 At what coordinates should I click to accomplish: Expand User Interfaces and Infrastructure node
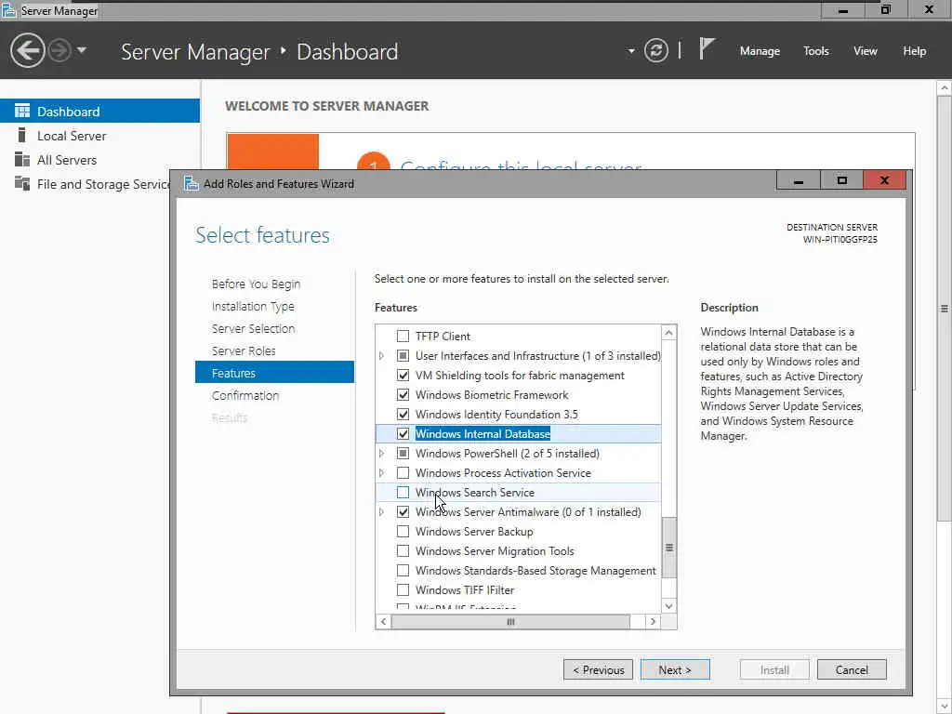[381, 356]
